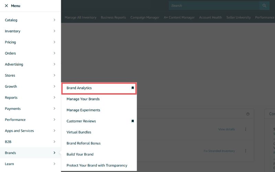Open A+ Content Manager link
275x172 pixels.
coord(179,18)
